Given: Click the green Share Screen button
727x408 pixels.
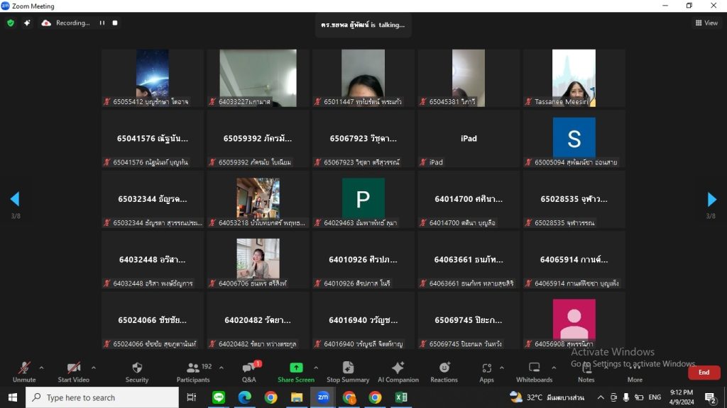Looking at the screenshot, I should [296, 372].
